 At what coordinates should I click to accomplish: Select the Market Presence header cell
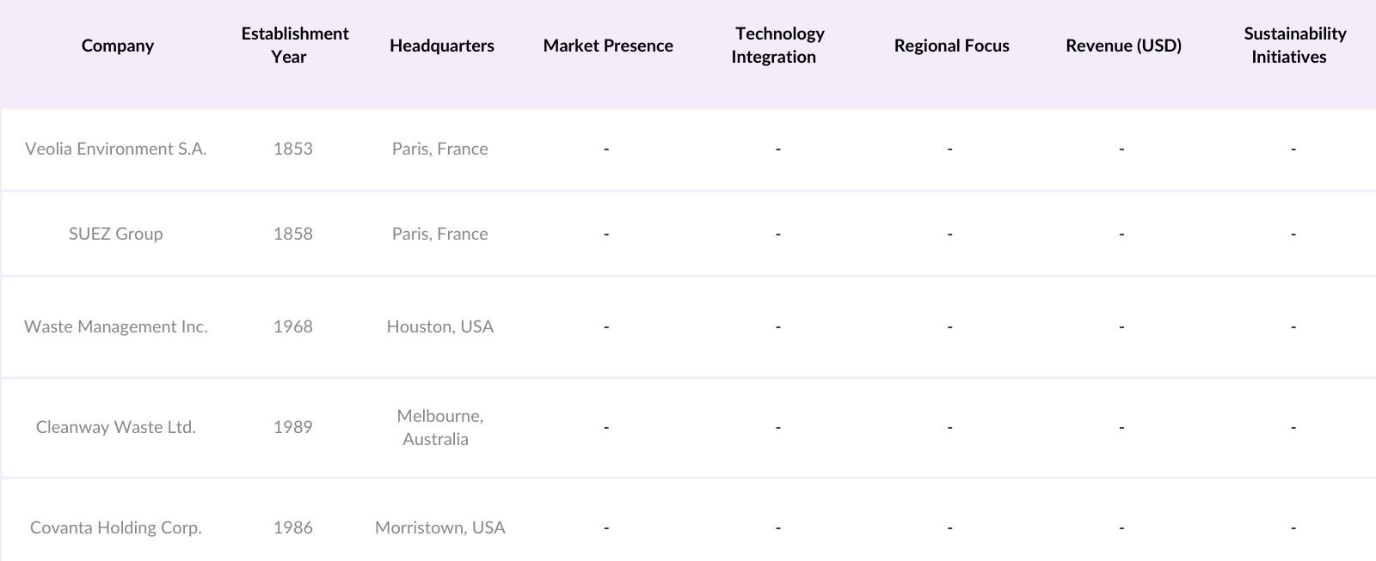[x=607, y=46]
